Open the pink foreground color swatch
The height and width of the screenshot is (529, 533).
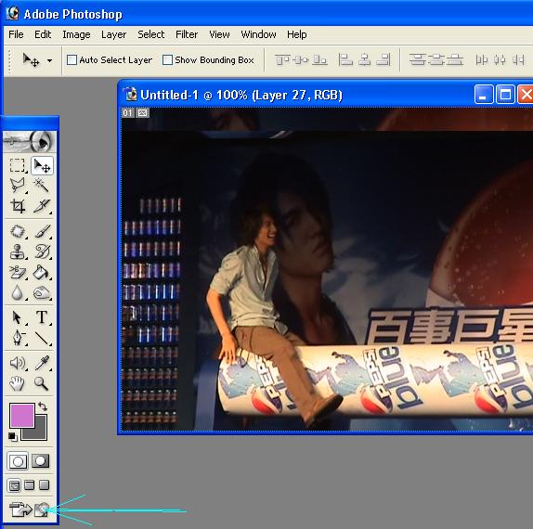(21, 415)
